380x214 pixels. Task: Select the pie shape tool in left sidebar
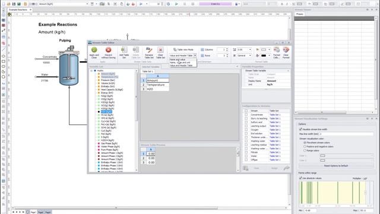pyautogui.click(x=4, y=71)
